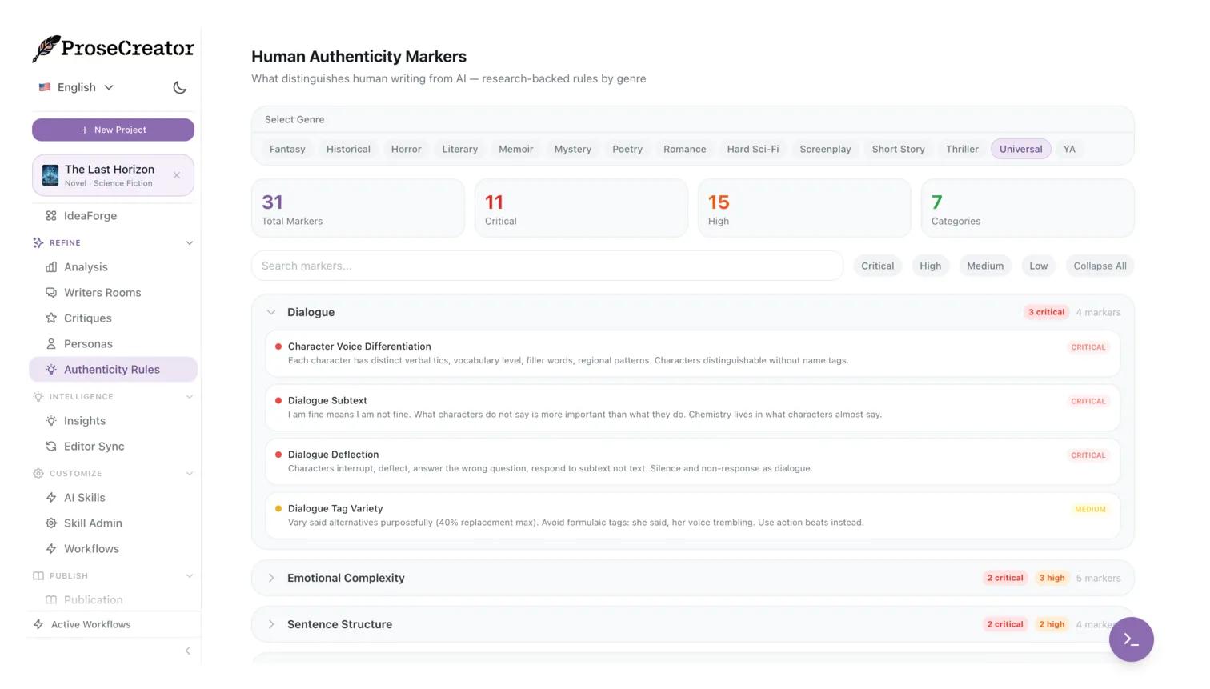Open Skill Admin via its gear icon
The height and width of the screenshot is (689, 1210).
coord(51,523)
